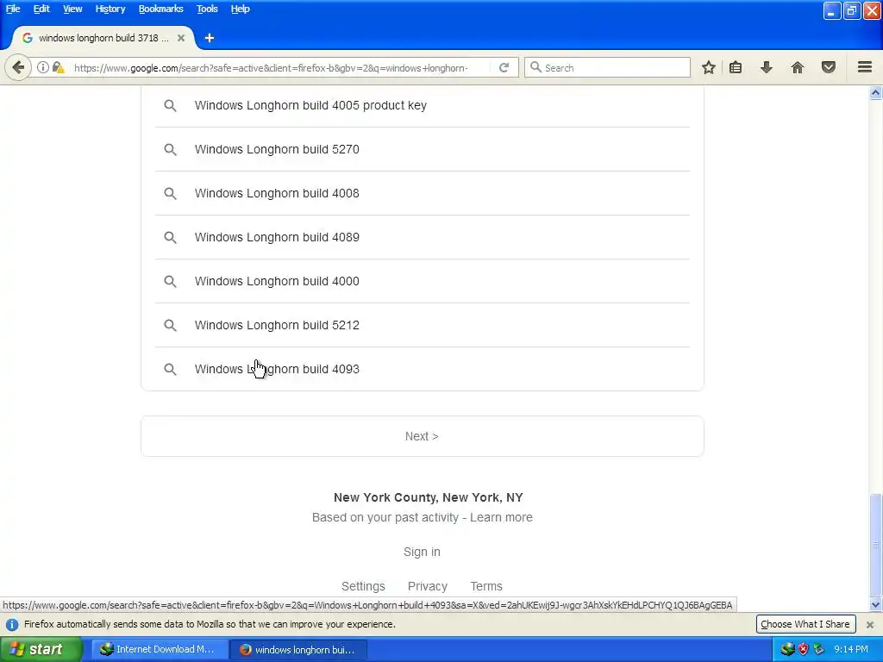Search Windows Longhorn build 5212
This screenshot has width=883, height=662.
point(277,325)
